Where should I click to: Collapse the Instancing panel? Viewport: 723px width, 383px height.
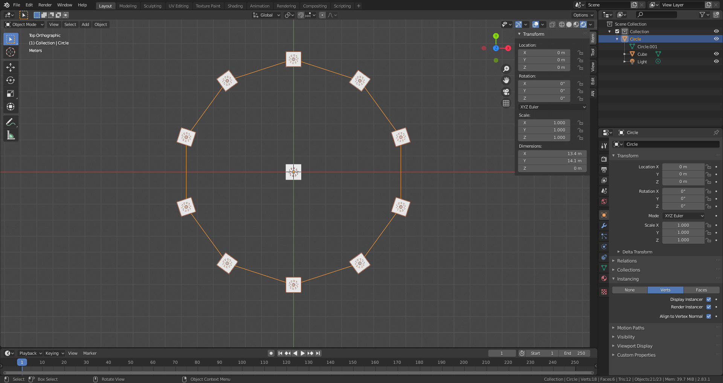[x=628, y=279]
